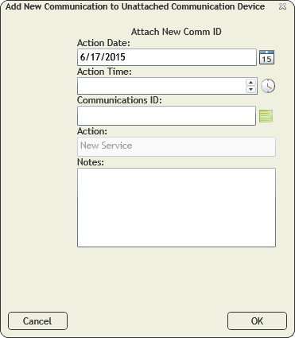Click the 'Action Time:' label
The width and height of the screenshot is (295, 338).
(104, 72)
